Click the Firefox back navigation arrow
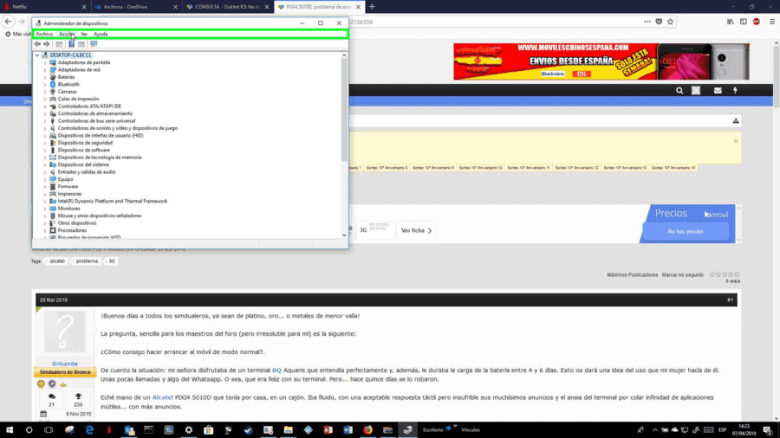 [8, 22]
